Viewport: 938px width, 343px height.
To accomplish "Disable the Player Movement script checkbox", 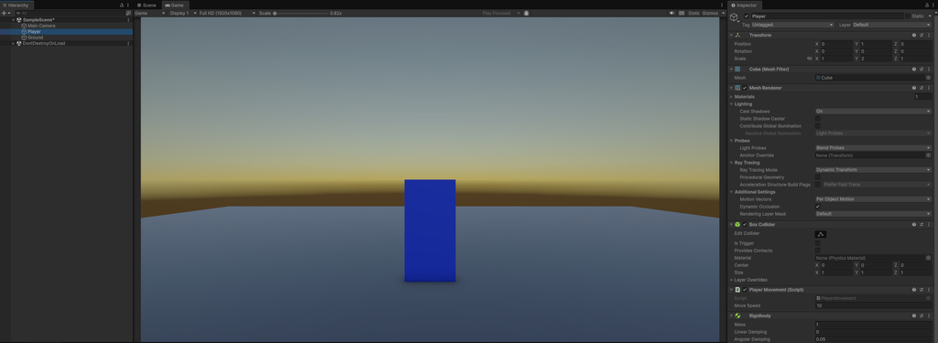I will [745, 290].
